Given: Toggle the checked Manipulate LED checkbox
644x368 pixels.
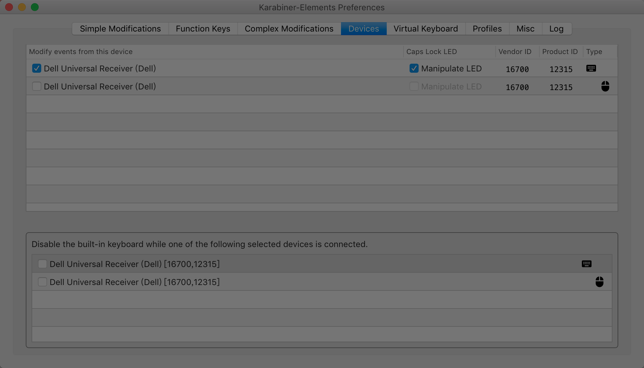Looking at the screenshot, I should coord(414,69).
